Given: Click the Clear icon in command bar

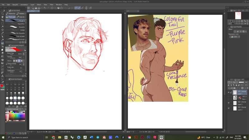Looking at the screenshot, I should pos(52,8).
